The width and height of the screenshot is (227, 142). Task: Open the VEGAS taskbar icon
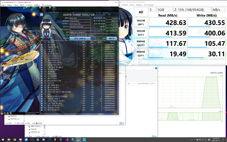[49, 140]
